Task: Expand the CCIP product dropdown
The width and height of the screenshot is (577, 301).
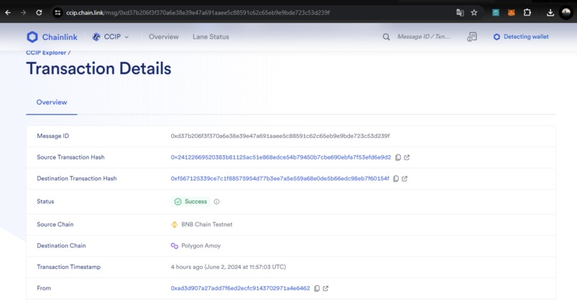Action: [110, 36]
